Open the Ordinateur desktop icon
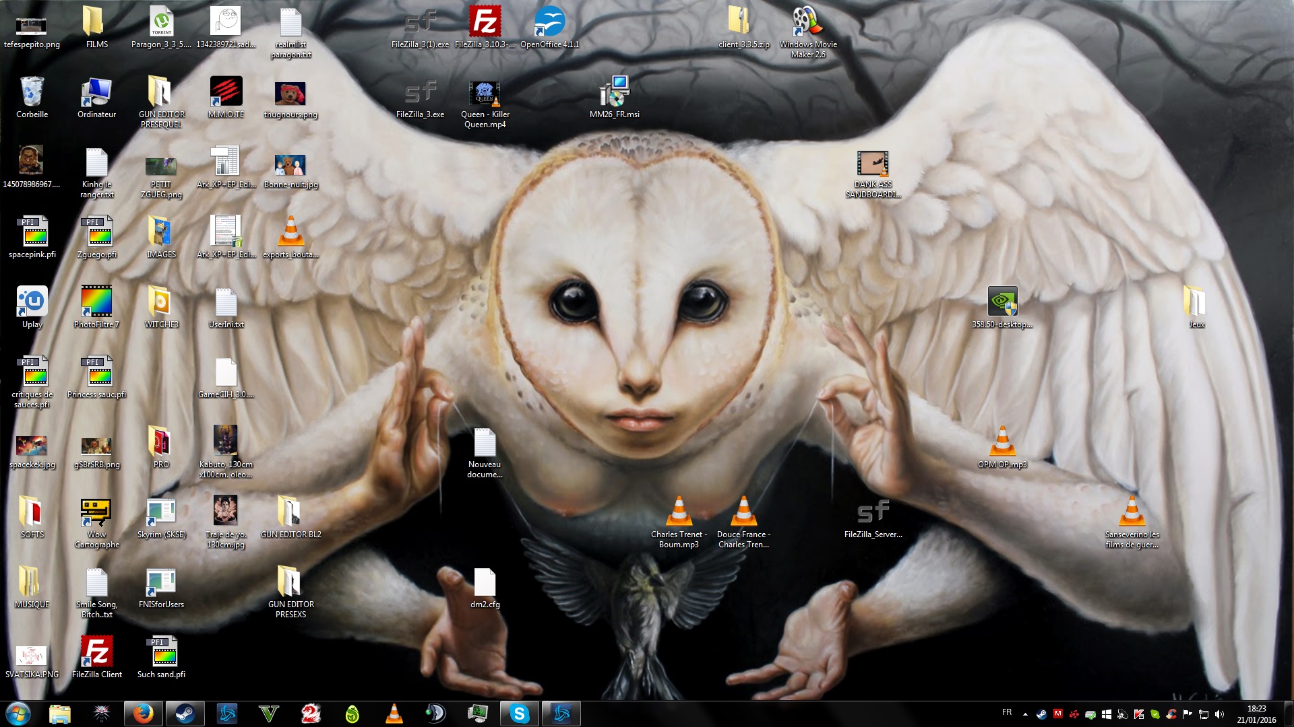Screen dimensions: 1294x727 pos(96,98)
